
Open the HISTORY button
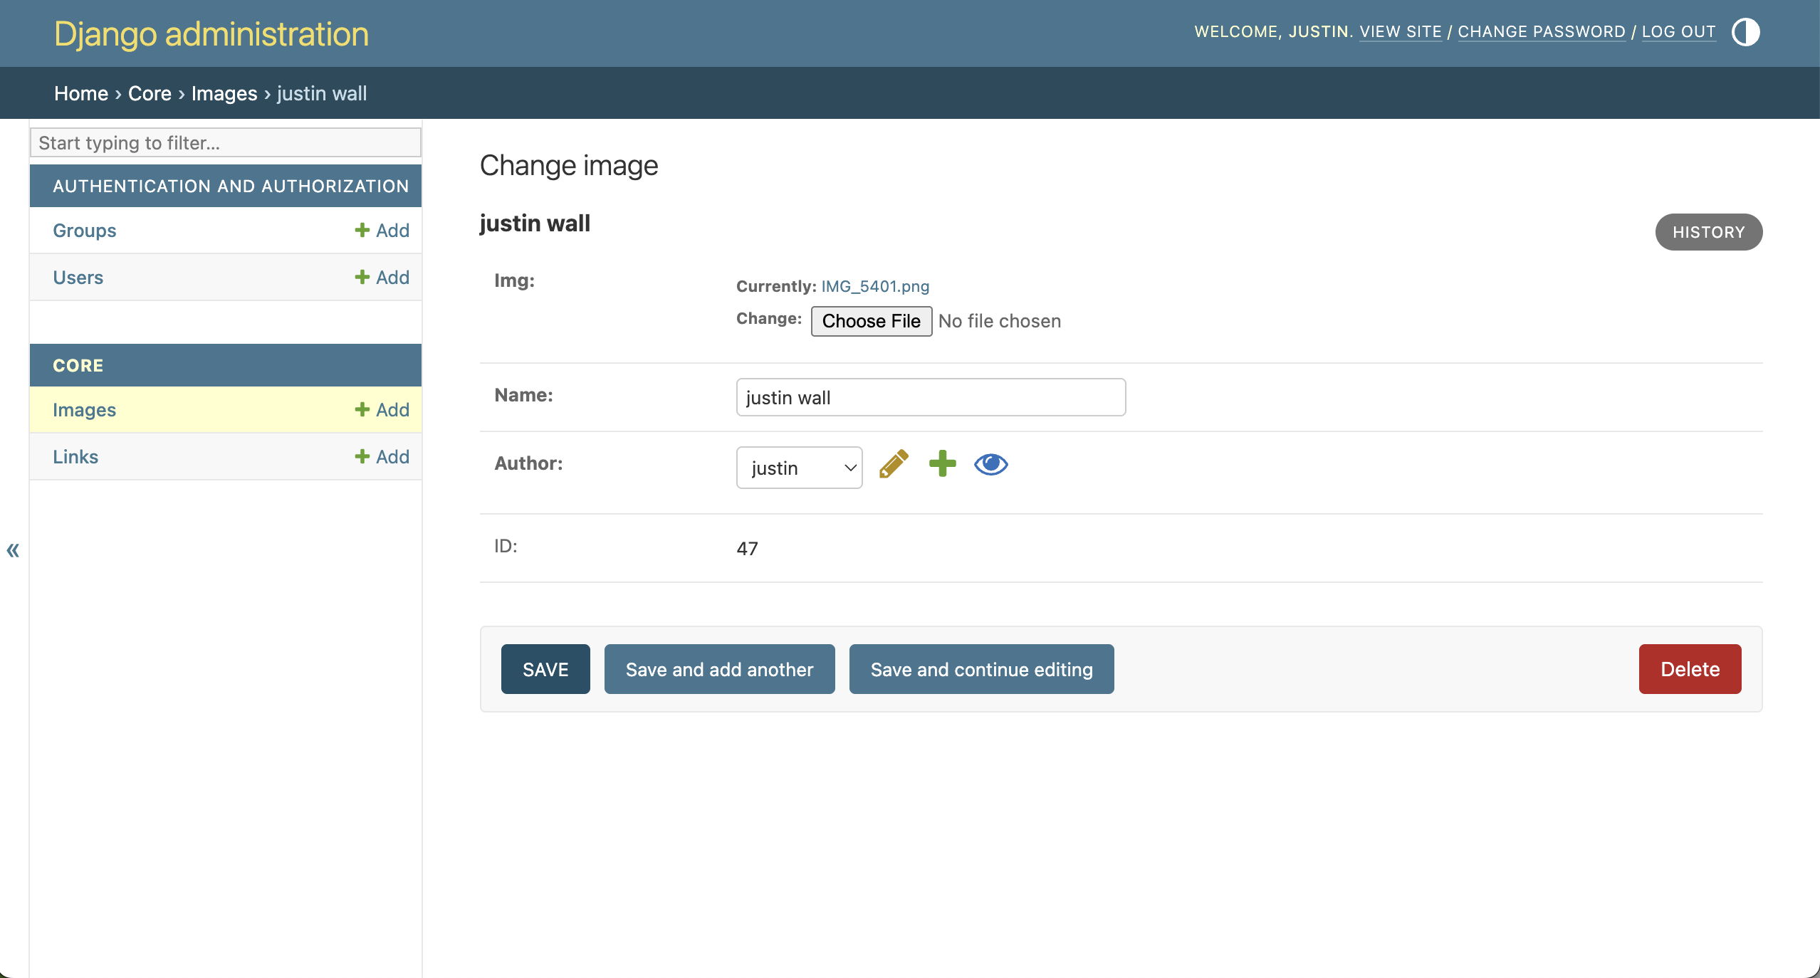1708,232
